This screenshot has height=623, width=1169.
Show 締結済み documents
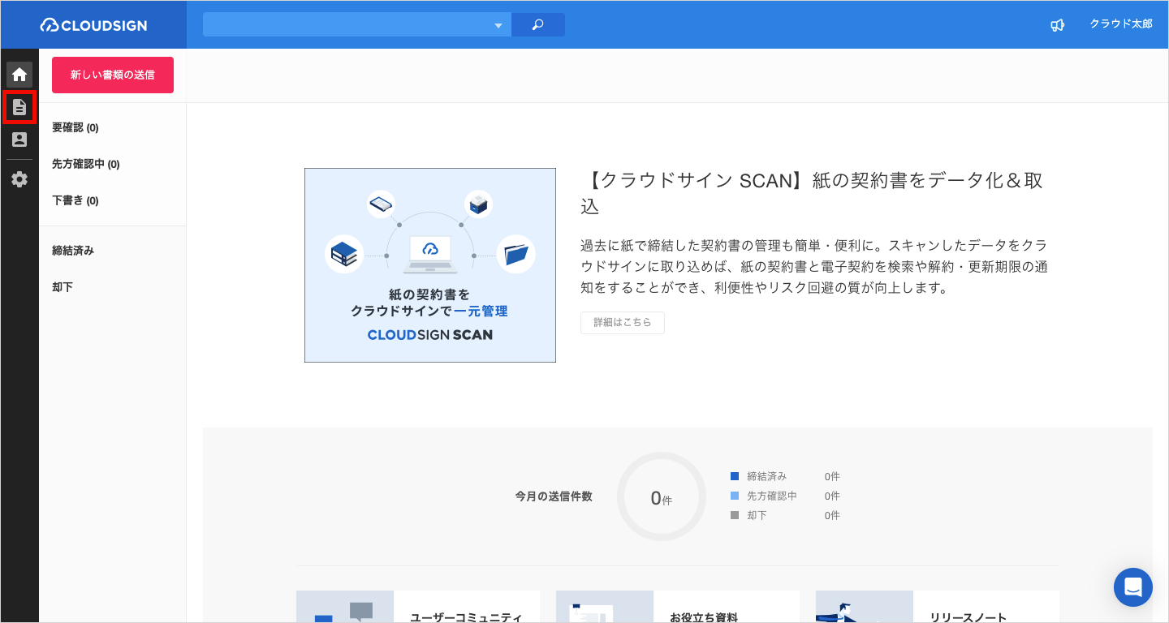(73, 251)
